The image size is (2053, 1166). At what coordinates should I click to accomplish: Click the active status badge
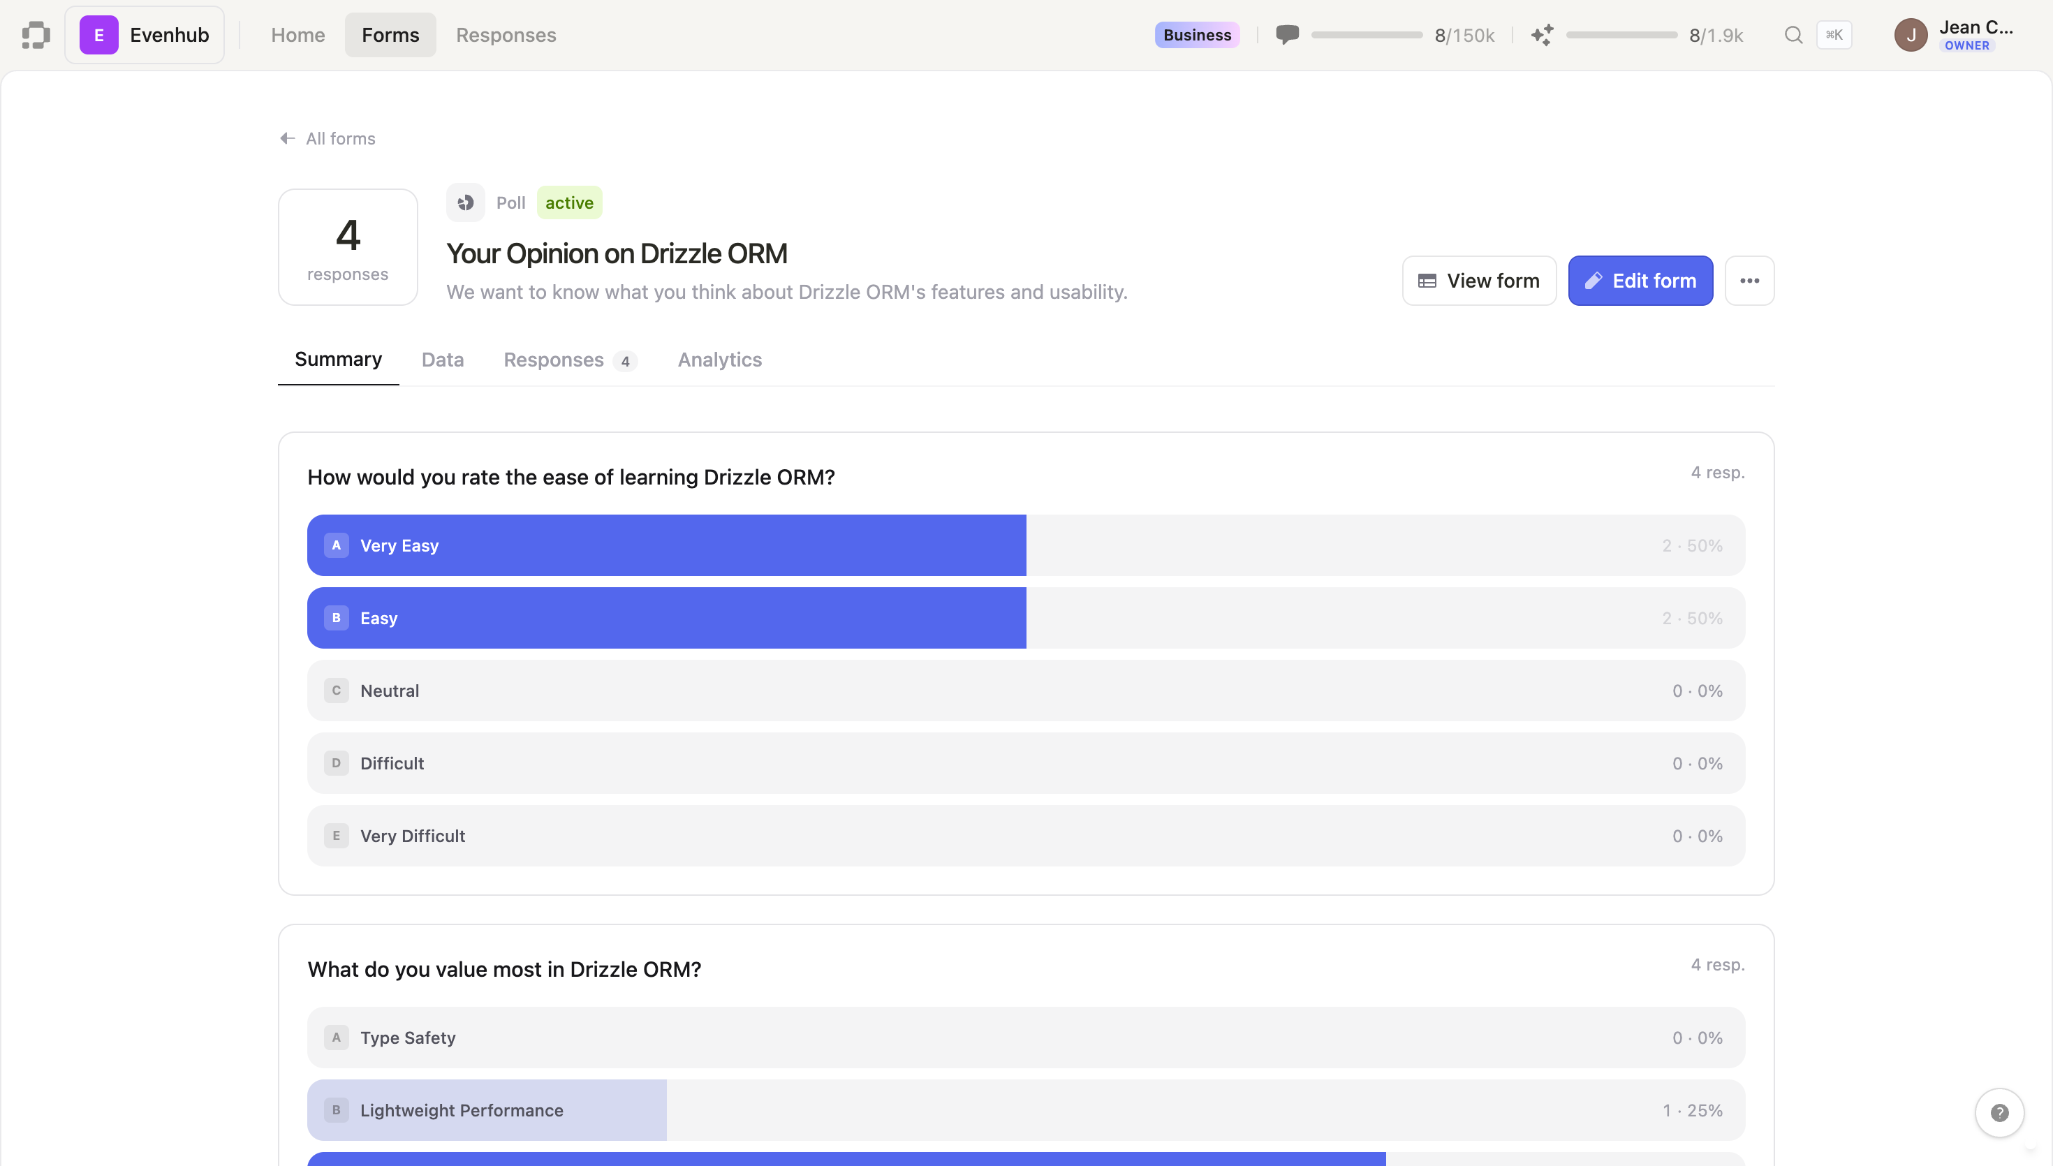pyautogui.click(x=569, y=202)
